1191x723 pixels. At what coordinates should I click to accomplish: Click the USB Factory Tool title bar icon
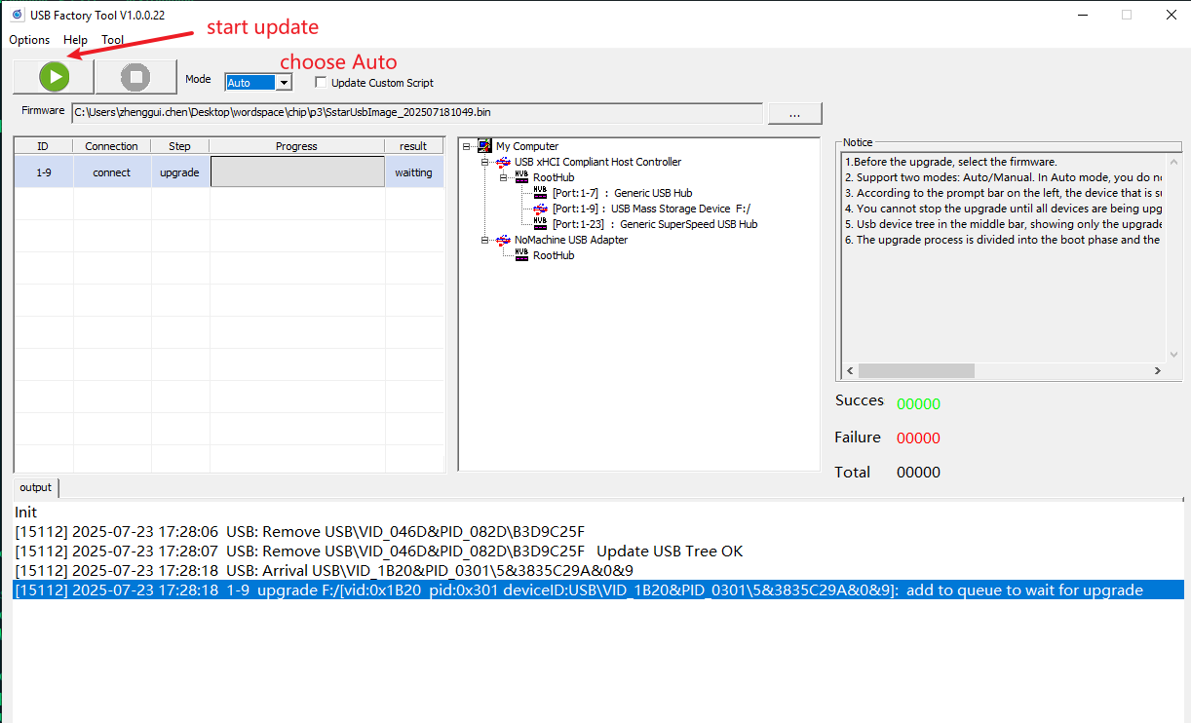17,15
